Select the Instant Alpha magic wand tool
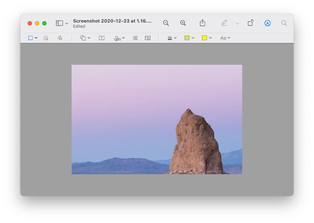The height and width of the screenshot is (223, 314). 46,38
